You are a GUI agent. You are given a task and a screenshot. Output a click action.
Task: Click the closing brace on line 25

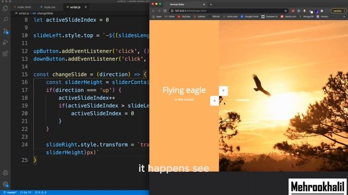point(35,160)
